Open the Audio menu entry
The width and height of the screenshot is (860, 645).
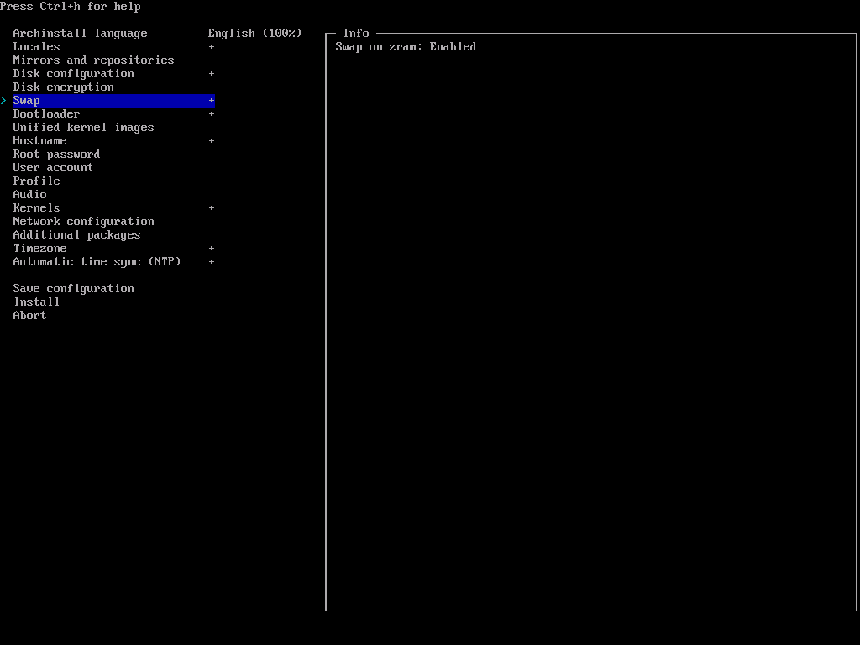(x=29, y=195)
